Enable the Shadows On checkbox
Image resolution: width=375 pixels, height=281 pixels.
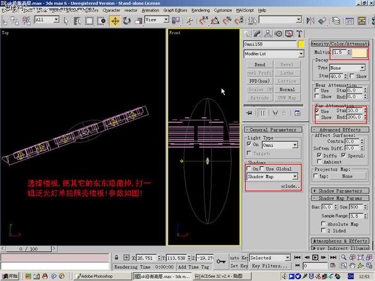click(x=249, y=169)
